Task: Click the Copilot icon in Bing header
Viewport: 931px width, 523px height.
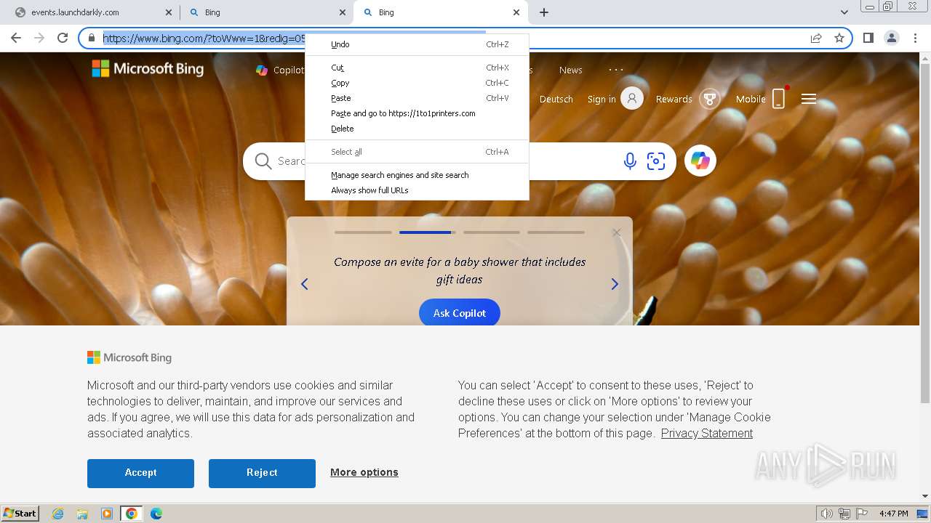Action: coord(262,70)
